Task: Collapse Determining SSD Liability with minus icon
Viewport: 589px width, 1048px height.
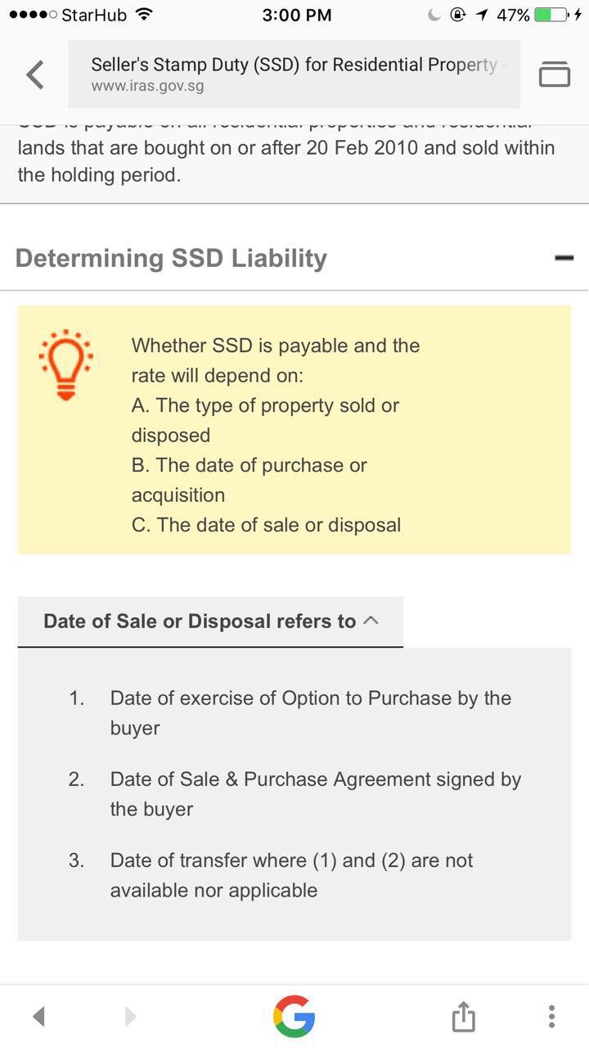Action: coord(564,258)
